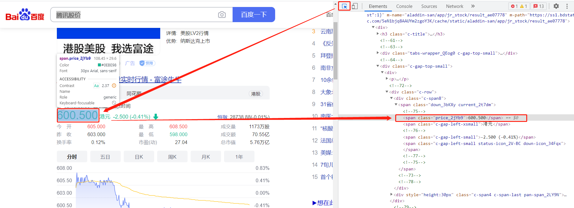Click the 同花顺 data source label

134,94
